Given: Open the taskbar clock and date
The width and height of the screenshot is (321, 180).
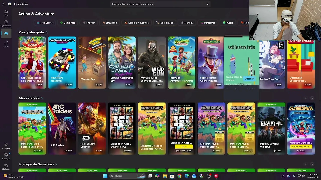Looking at the screenshot, I should (312, 176).
